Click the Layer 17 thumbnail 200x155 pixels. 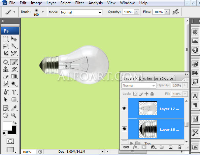tap(148, 108)
